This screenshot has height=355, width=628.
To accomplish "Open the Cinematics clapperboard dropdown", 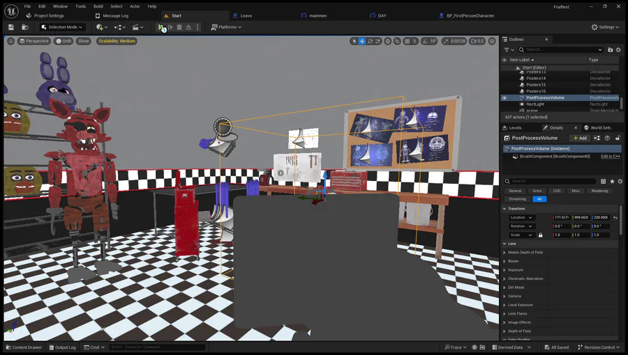I will 137,27.
